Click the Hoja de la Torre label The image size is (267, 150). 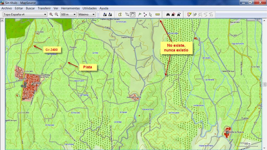click(148, 109)
